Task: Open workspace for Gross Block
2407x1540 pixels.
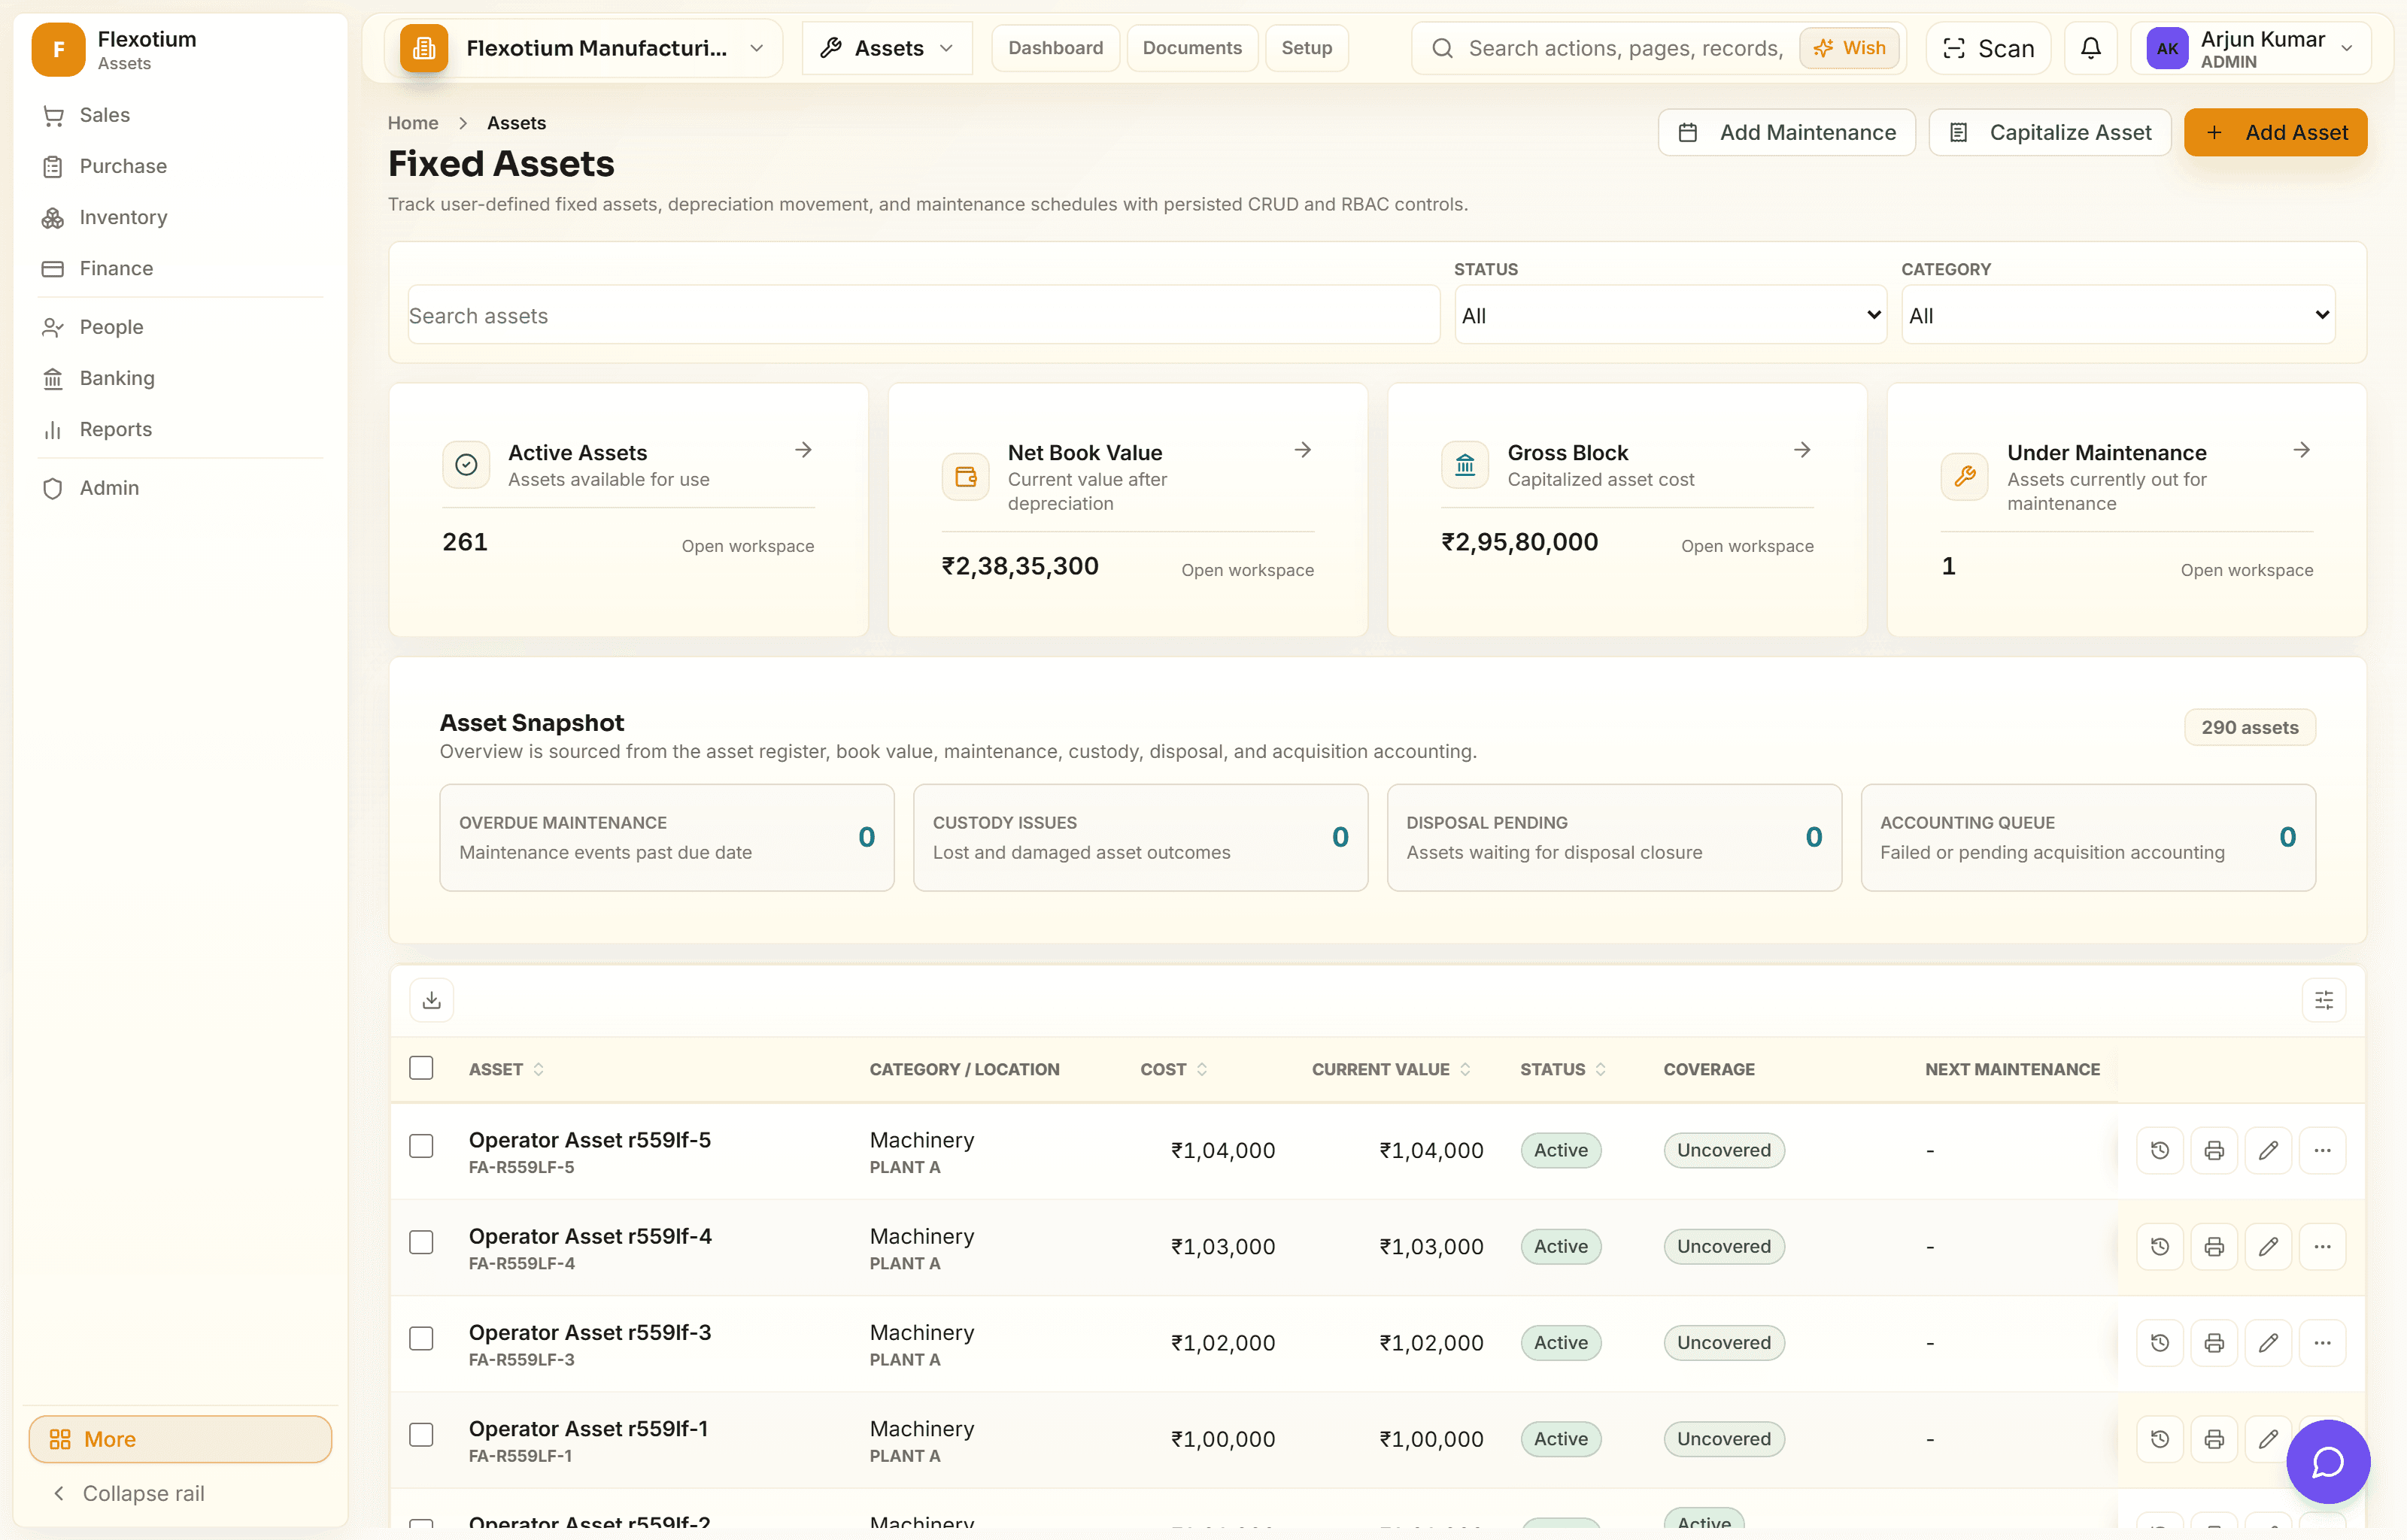Action: point(1747,546)
